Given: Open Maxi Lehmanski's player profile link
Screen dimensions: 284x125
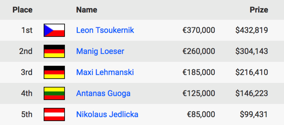Looking at the screenshot, I should click(x=105, y=72).
